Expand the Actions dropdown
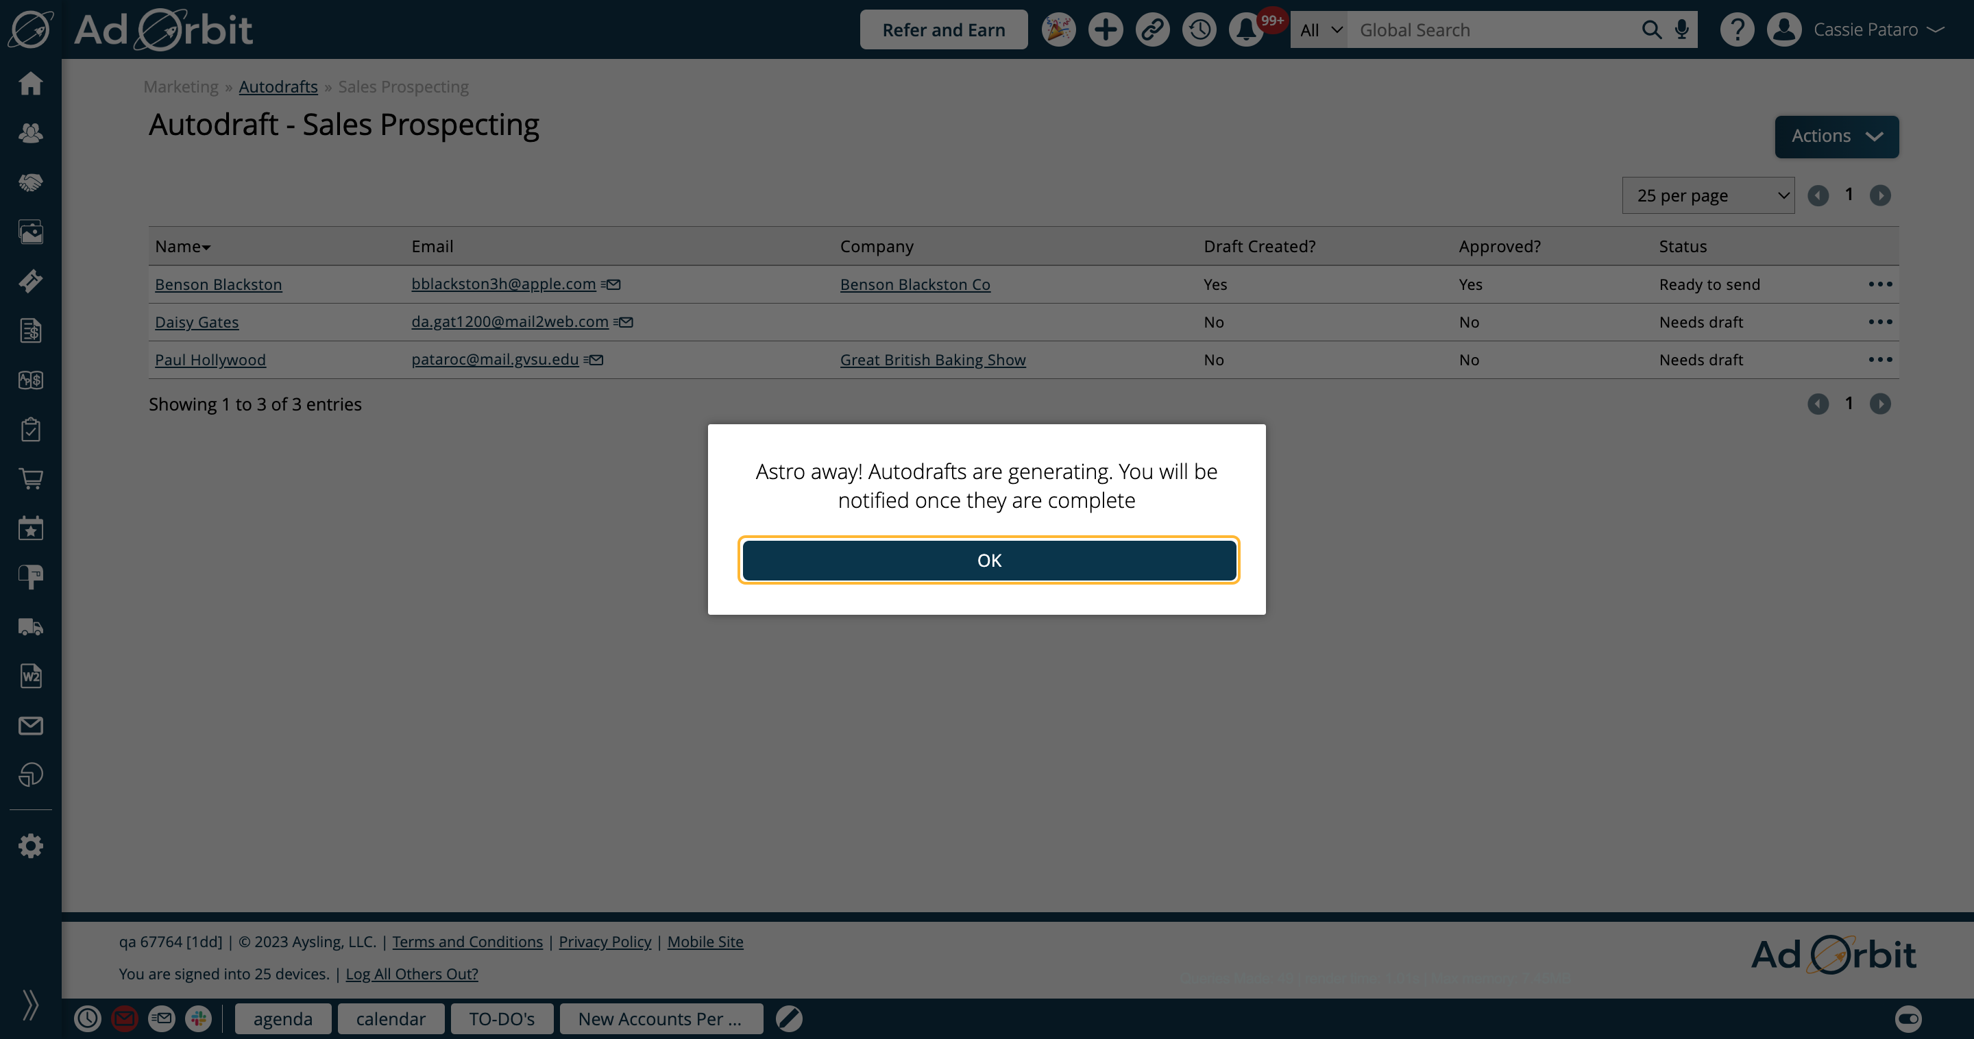The image size is (1974, 1039). pos(1836,136)
